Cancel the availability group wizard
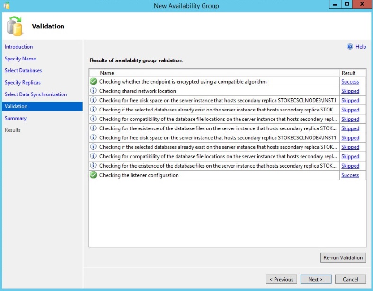Image resolution: width=373 pixels, height=291 pixels. (x=351, y=279)
